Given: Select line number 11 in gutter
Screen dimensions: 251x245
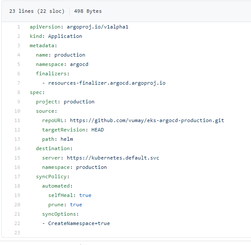Looking at the screenshot, I should [x=17, y=120].
